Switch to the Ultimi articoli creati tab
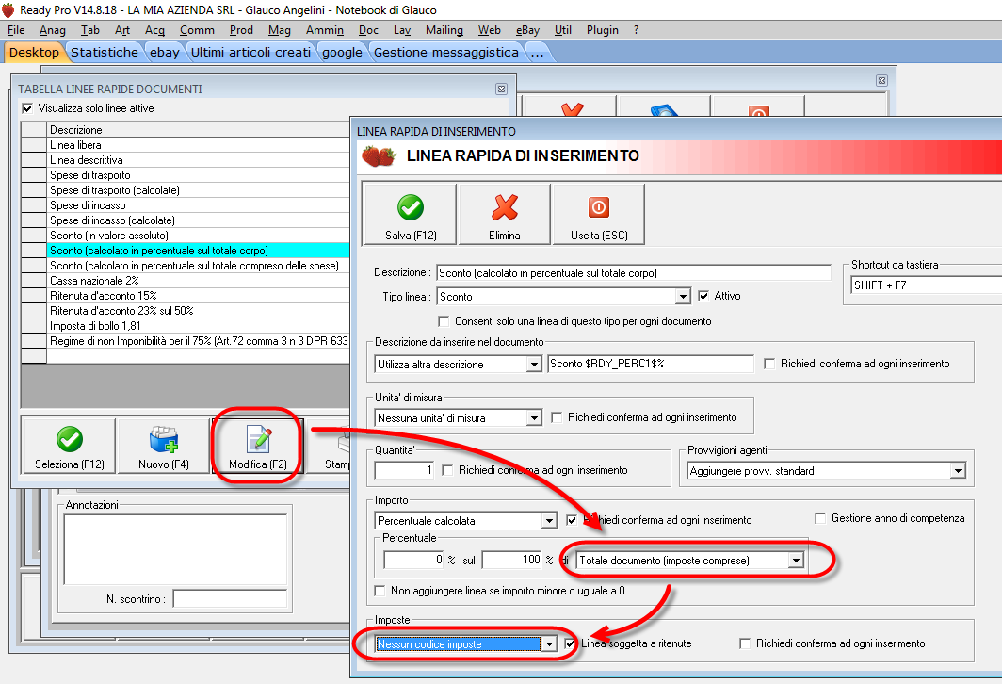 250,53
